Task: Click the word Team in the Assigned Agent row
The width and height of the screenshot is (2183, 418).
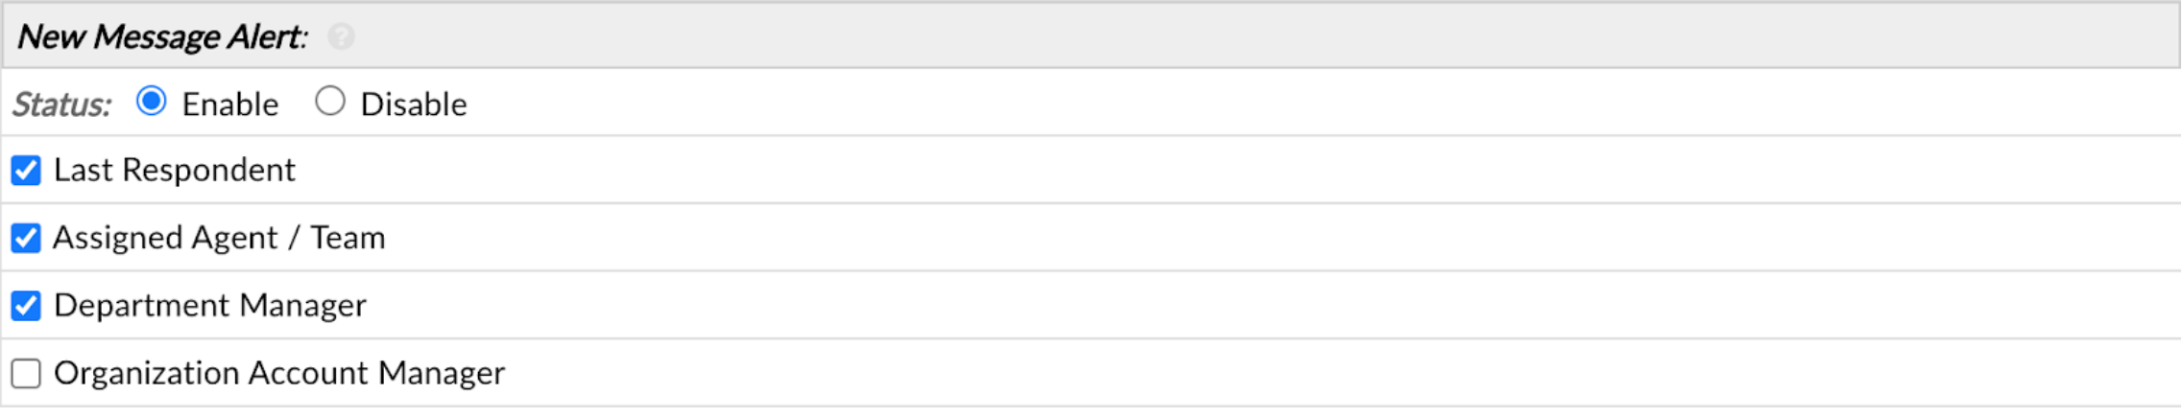Action: tap(348, 238)
